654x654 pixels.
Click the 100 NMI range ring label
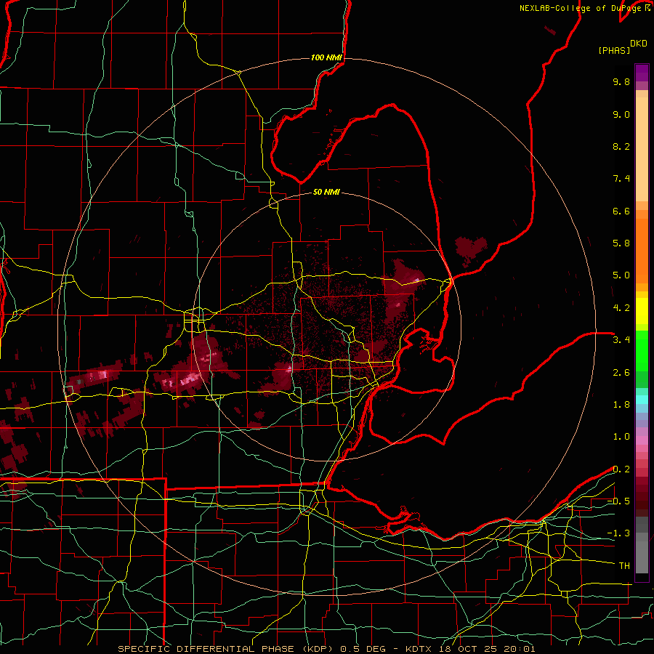[x=326, y=57]
